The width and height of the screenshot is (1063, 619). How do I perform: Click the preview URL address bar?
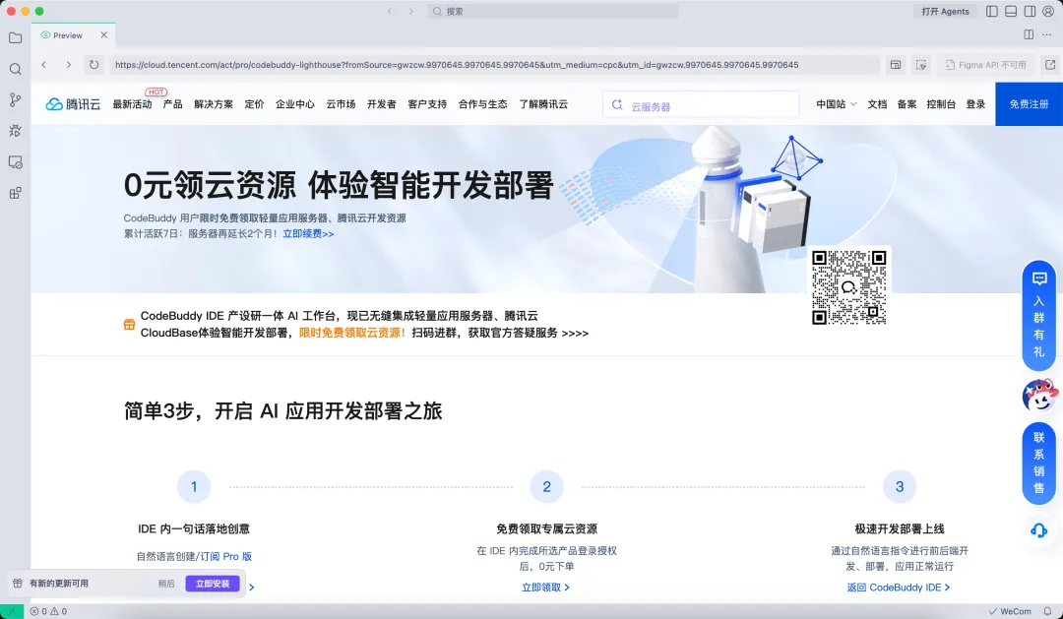coord(494,65)
